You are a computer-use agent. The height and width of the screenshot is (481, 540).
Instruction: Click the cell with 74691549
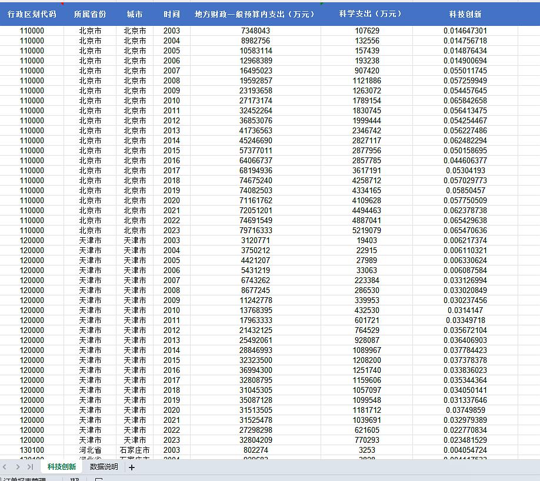click(255, 220)
